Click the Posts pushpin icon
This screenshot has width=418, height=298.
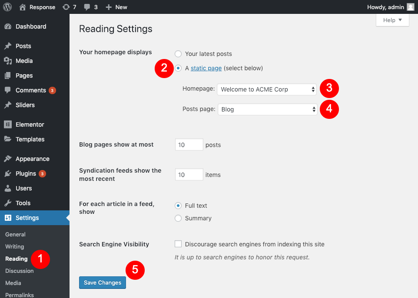8,46
